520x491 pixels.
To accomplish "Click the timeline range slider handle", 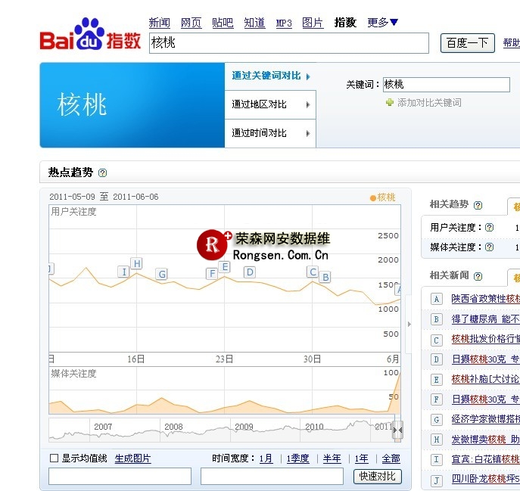I will (397, 430).
